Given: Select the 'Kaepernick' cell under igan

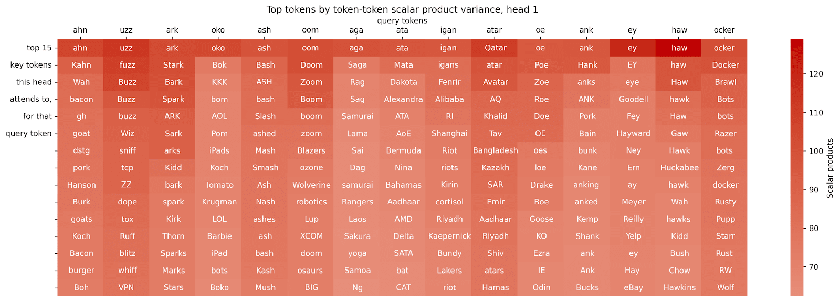Looking at the screenshot, I should (x=448, y=236).
